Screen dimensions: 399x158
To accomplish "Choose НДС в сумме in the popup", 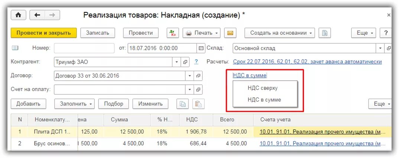I will pyautogui.click(x=264, y=100).
